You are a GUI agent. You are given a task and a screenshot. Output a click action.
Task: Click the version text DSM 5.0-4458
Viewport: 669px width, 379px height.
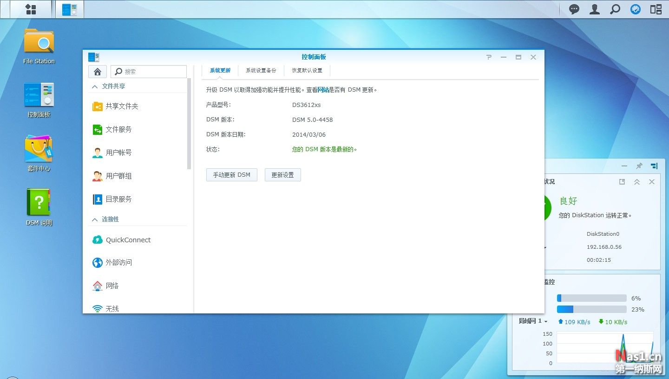[313, 120]
